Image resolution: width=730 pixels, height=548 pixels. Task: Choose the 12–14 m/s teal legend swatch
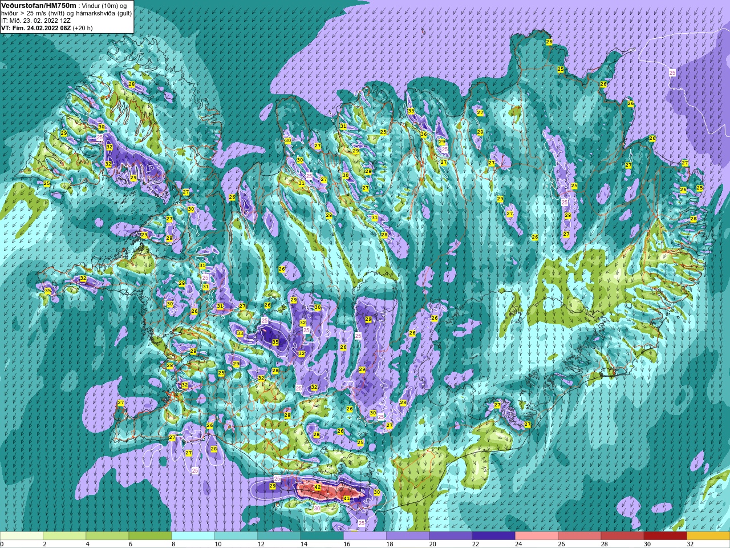[279, 536]
